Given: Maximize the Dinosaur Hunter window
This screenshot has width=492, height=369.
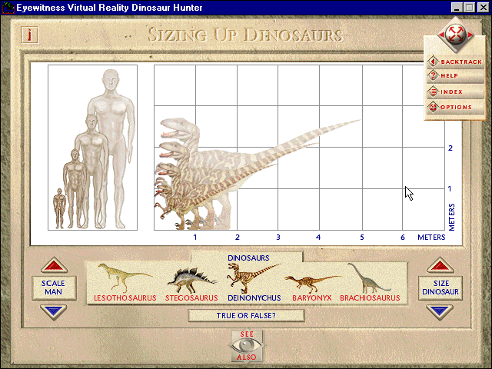Looking at the screenshot, I should (x=470, y=8).
